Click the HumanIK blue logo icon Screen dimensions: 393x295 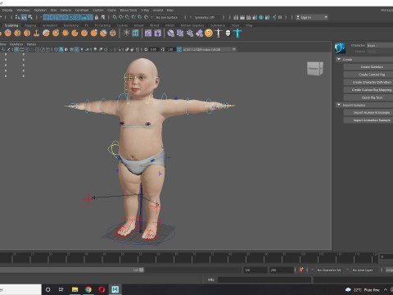[340, 48]
